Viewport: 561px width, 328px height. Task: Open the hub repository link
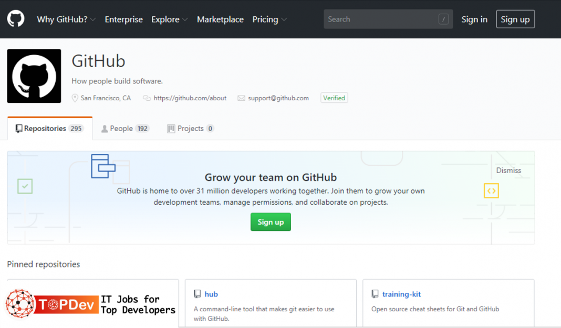(211, 294)
